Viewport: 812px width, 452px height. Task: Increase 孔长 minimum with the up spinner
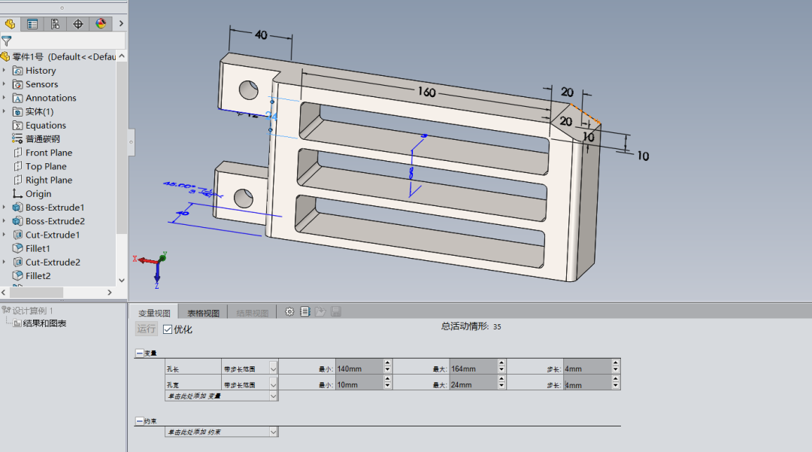pos(387,363)
